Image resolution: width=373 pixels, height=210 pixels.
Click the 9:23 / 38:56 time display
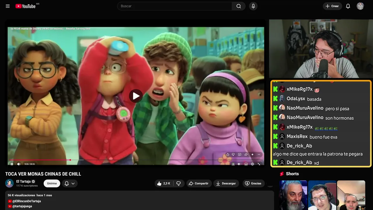coord(30,164)
